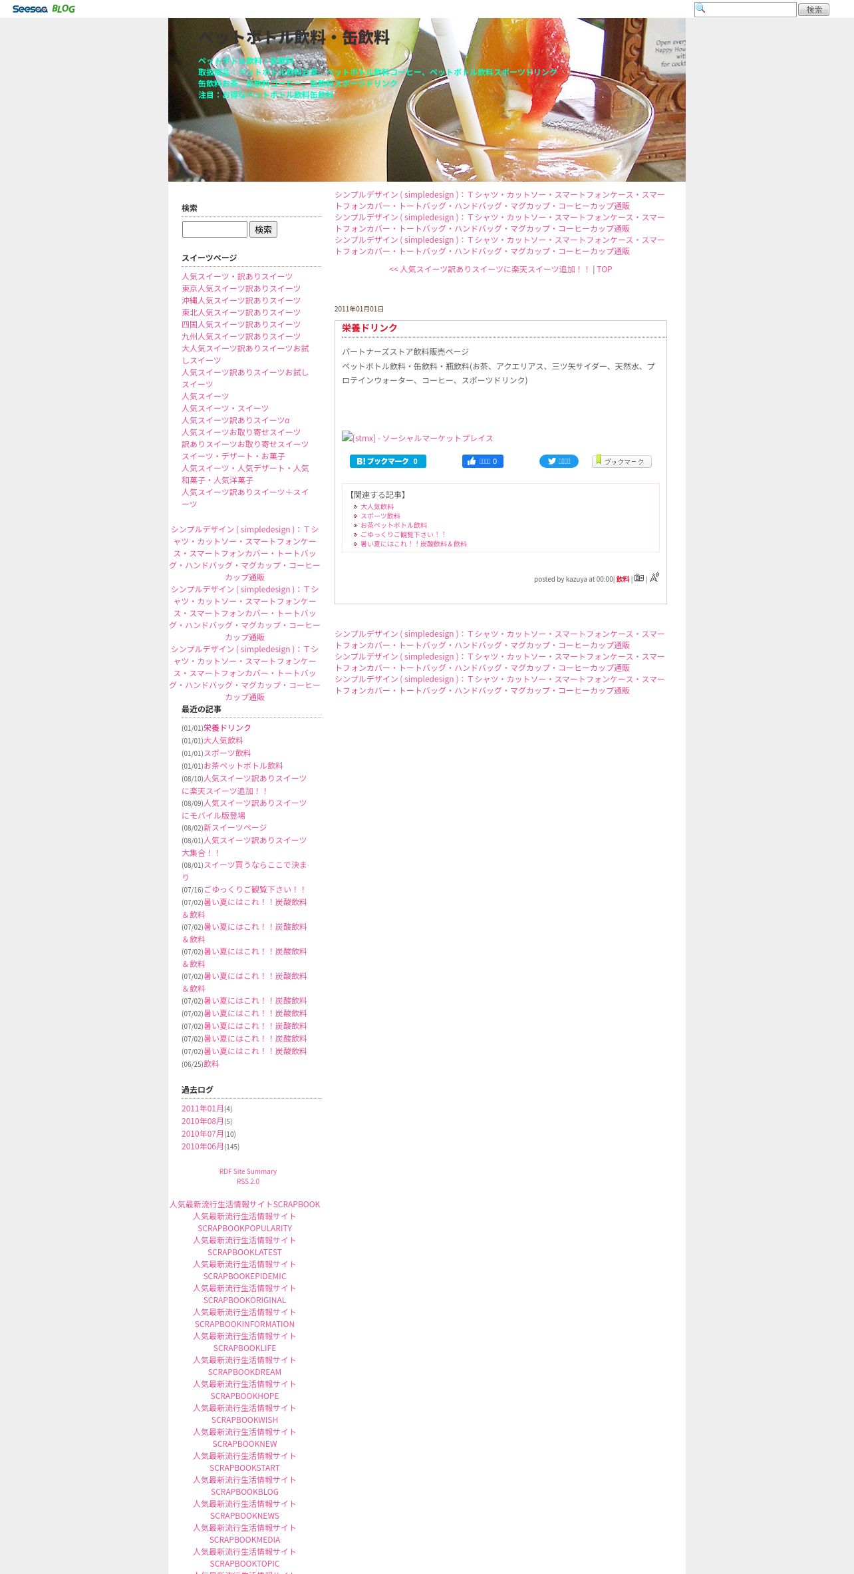Image resolution: width=854 pixels, height=1574 pixels.
Task: Open 人気スイーツ訳ありスイーツα sidebar link
Action: (x=236, y=421)
